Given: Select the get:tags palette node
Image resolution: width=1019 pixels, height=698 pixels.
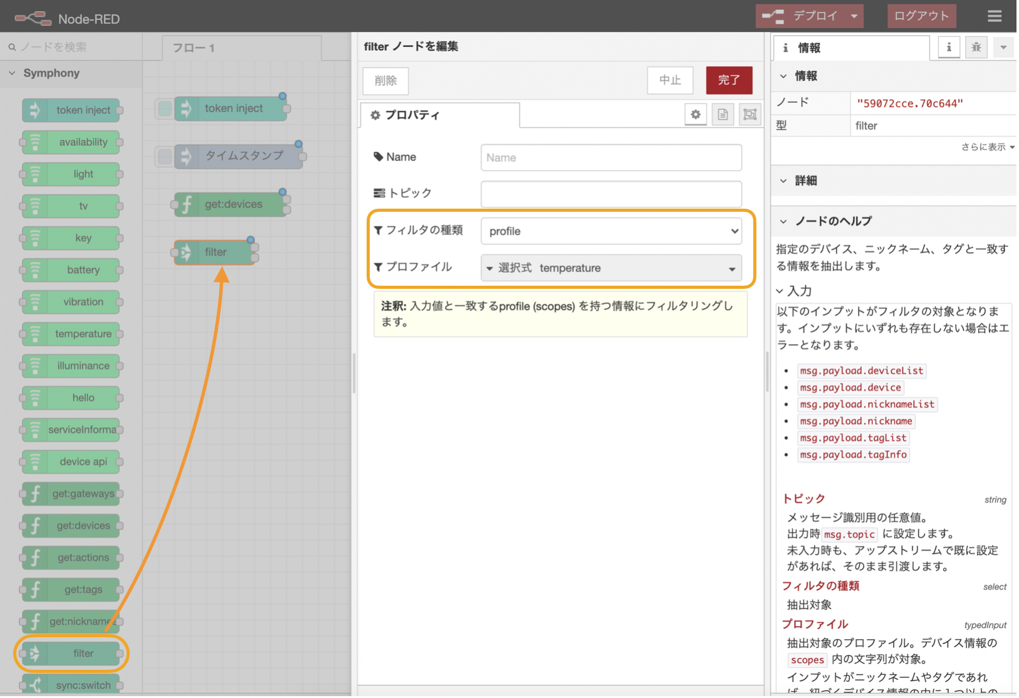Looking at the screenshot, I should click(x=71, y=590).
